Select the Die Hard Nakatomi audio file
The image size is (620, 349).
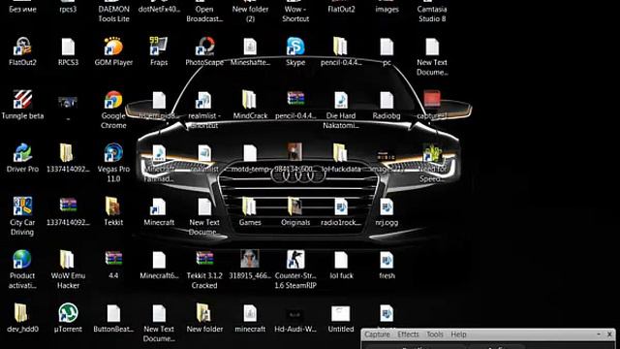pyautogui.click(x=340, y=100)
